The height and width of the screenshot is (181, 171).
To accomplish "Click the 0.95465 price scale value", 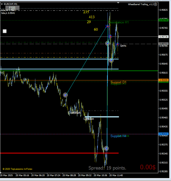I will tap(163, 118).
